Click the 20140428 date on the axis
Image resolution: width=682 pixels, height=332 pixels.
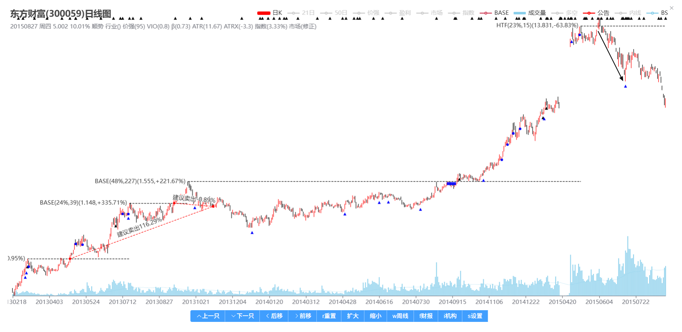(343, 302)
